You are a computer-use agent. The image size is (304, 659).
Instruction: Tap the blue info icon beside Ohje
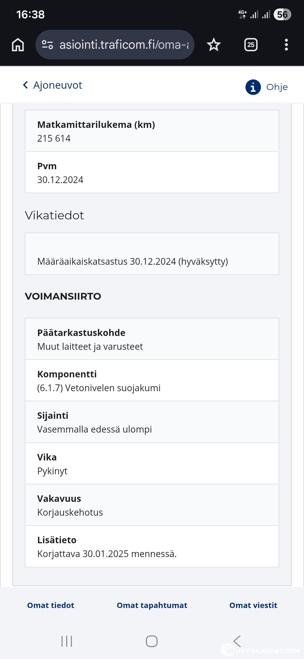coord(253,87)
